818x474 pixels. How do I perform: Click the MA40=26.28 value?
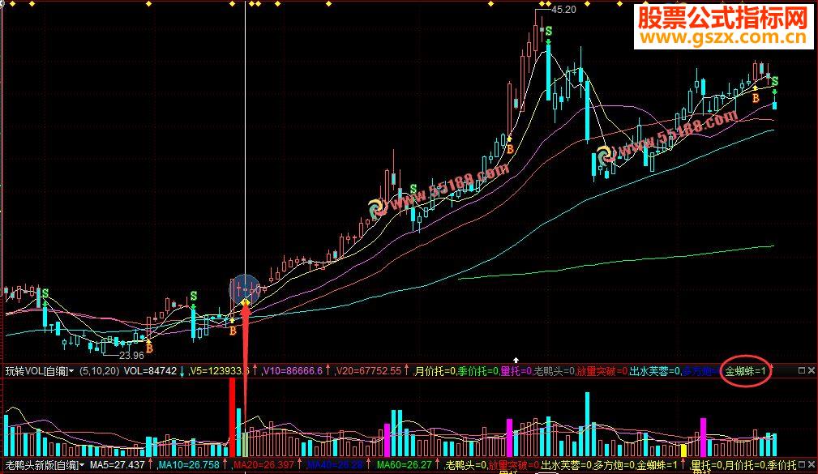[335, 464]
